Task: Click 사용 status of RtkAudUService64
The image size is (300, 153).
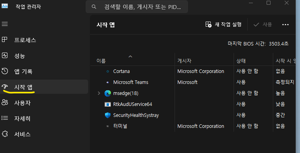Action: tap(241, 104)
